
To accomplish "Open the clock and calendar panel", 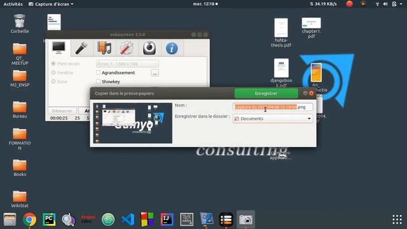I will pyautogui.click(x=205, y=4).
